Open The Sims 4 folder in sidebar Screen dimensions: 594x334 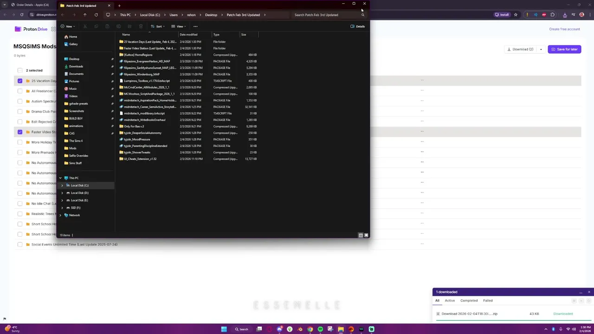click(73, 141)
